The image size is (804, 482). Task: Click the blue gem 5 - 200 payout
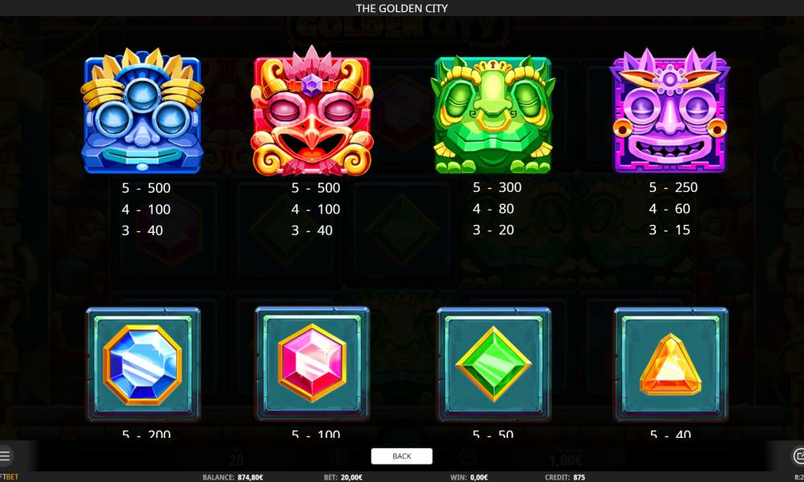pos(146,434)
